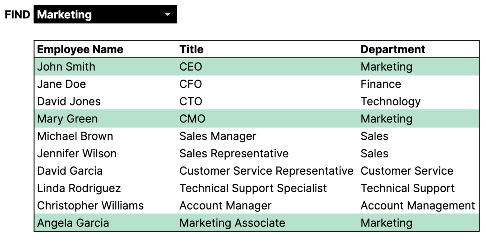Select the Finance department cell
486x243 pixels.
tap(381, 84)
